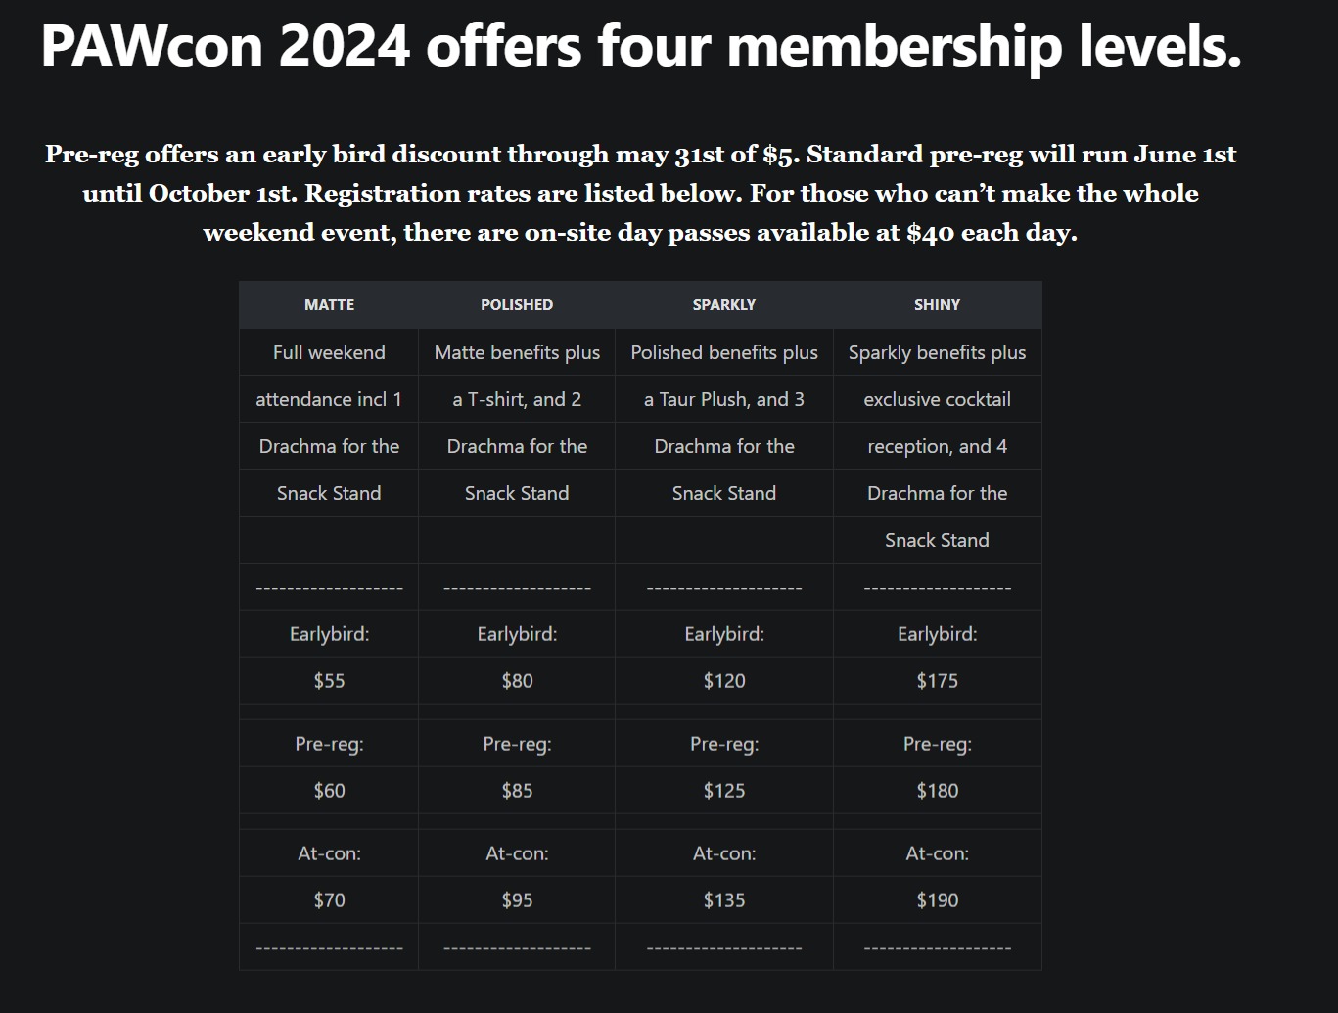Image resolution: width=1338 pixels, height=1013 pixels.
Task: Select the SPARKLY column header
Action: (x=723, y=305)
